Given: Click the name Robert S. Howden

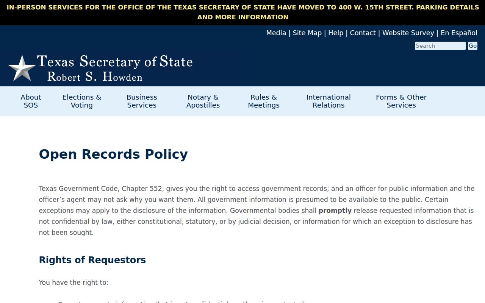Looking at the screenshot, I should click(95, 77).
